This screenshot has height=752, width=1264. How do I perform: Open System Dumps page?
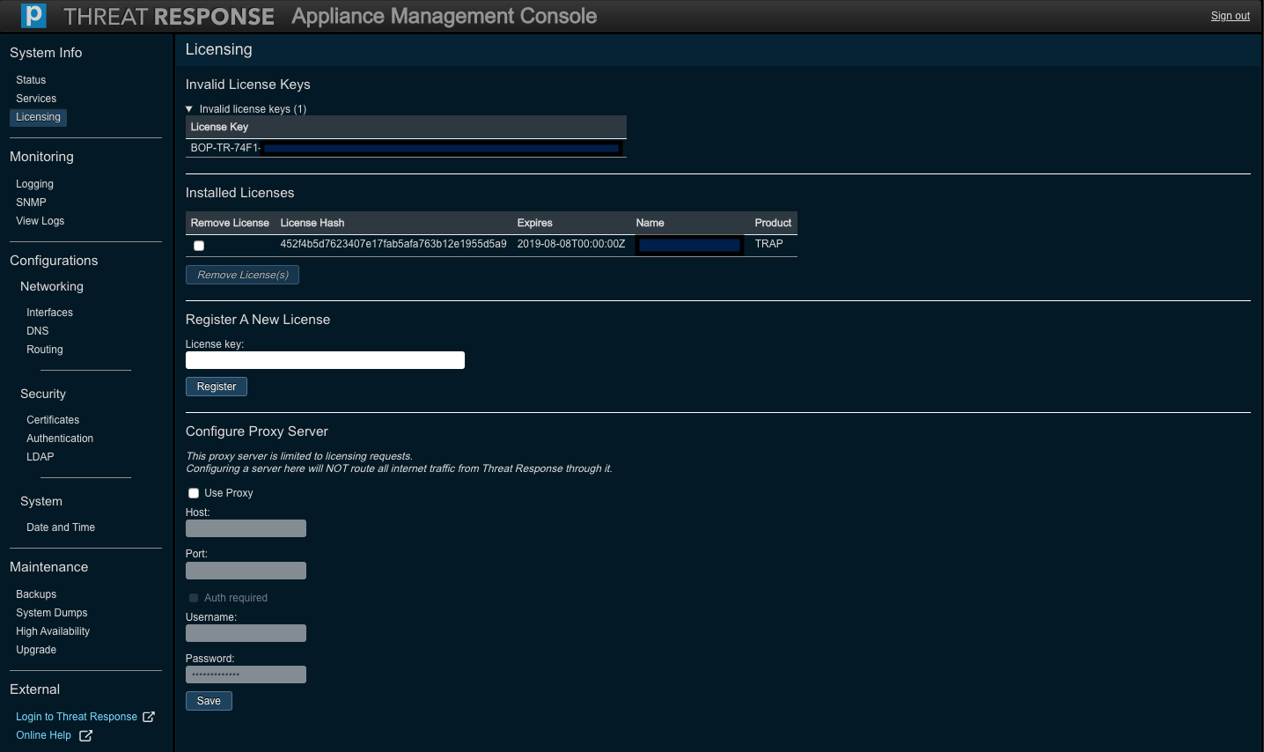52,613
